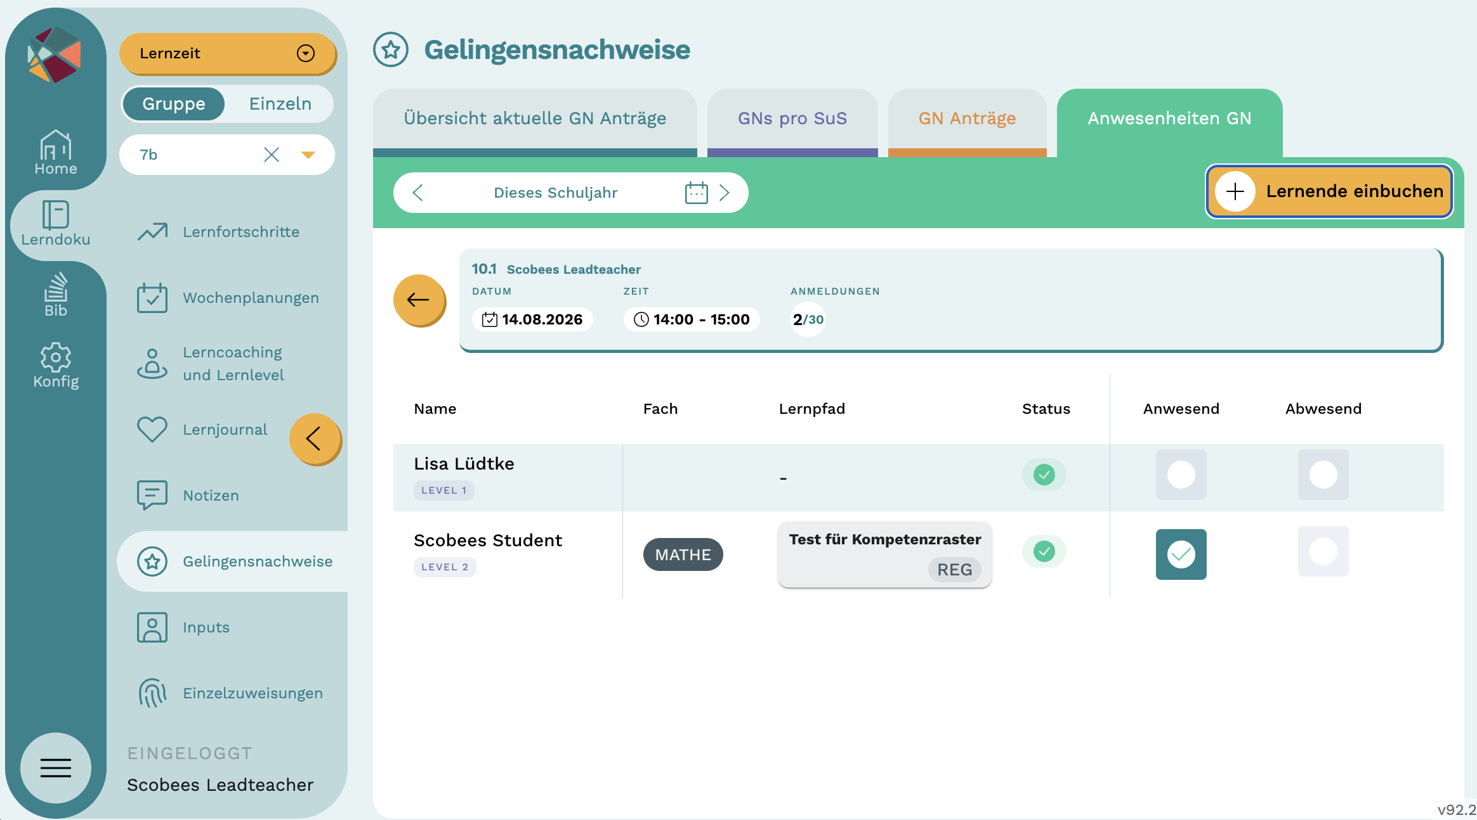
Task: Open Notizen speech bubble icon
Action: 152,495
